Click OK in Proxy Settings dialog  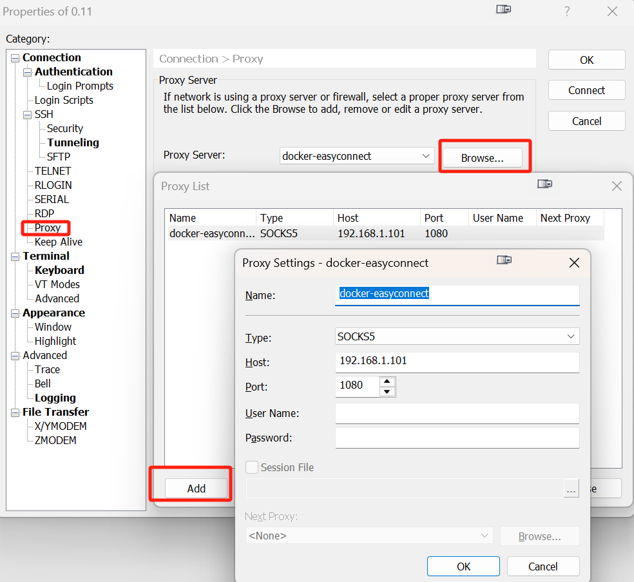click(463, 566)
